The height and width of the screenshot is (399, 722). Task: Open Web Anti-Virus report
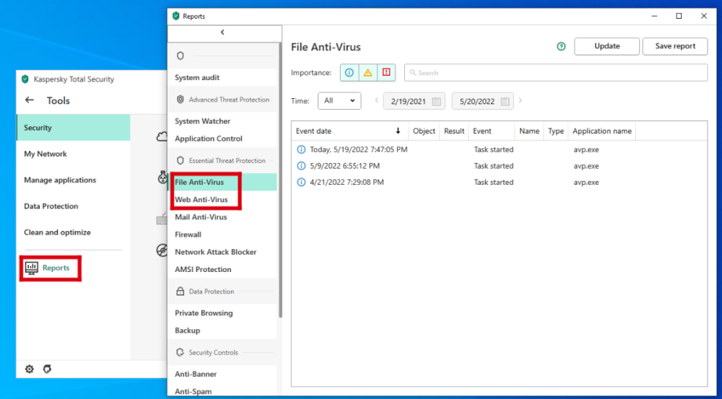point(201,200)
